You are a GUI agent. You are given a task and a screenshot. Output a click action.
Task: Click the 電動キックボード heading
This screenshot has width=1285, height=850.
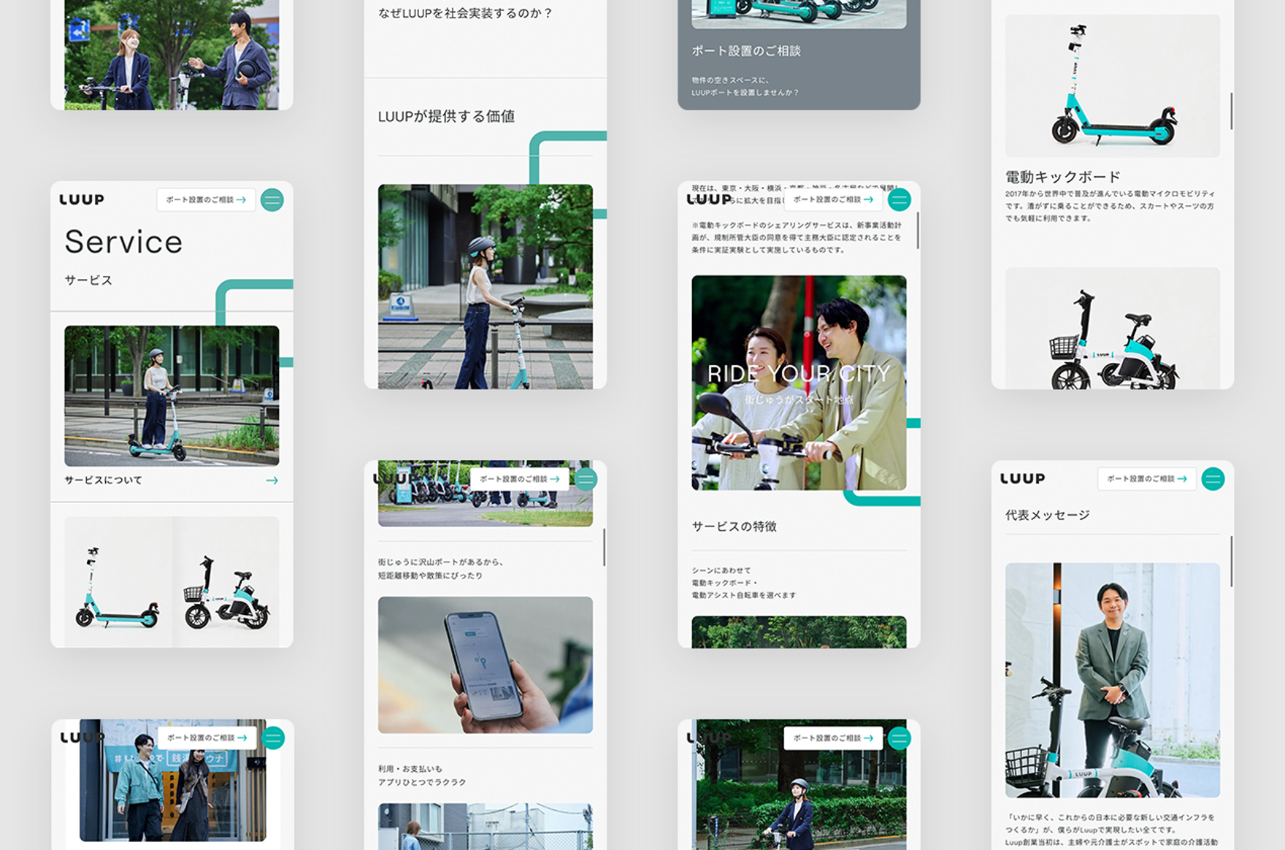(x=1063, y=177)
